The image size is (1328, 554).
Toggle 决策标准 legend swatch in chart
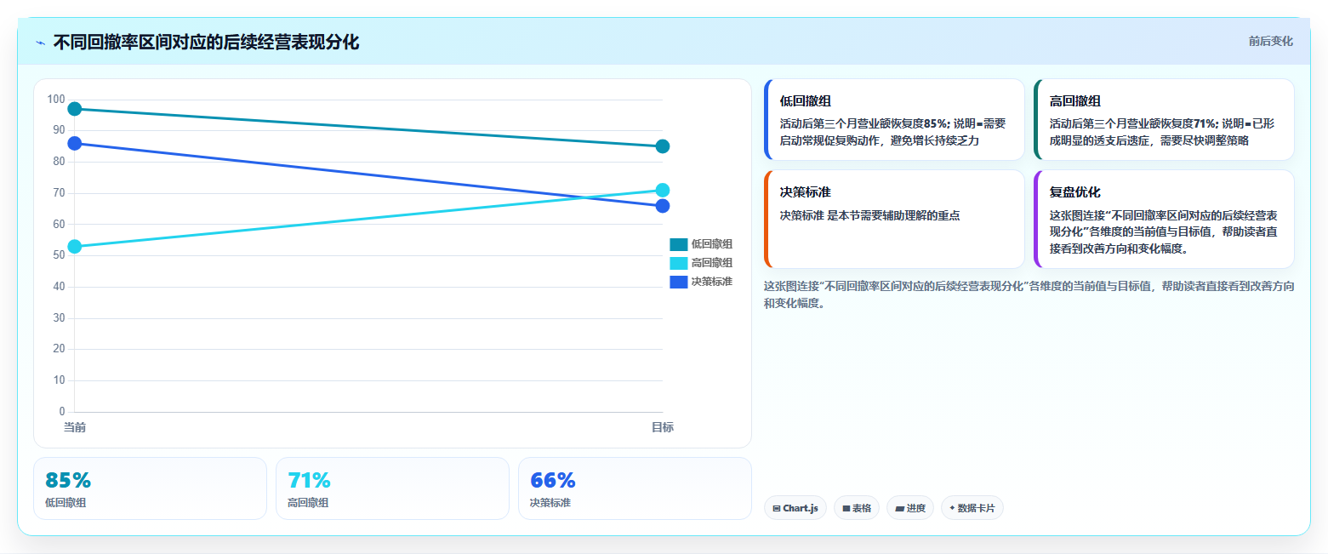678,282
